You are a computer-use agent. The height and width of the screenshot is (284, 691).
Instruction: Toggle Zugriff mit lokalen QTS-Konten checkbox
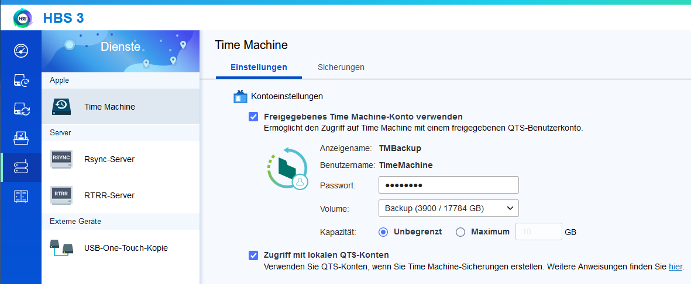coord(253,255)
